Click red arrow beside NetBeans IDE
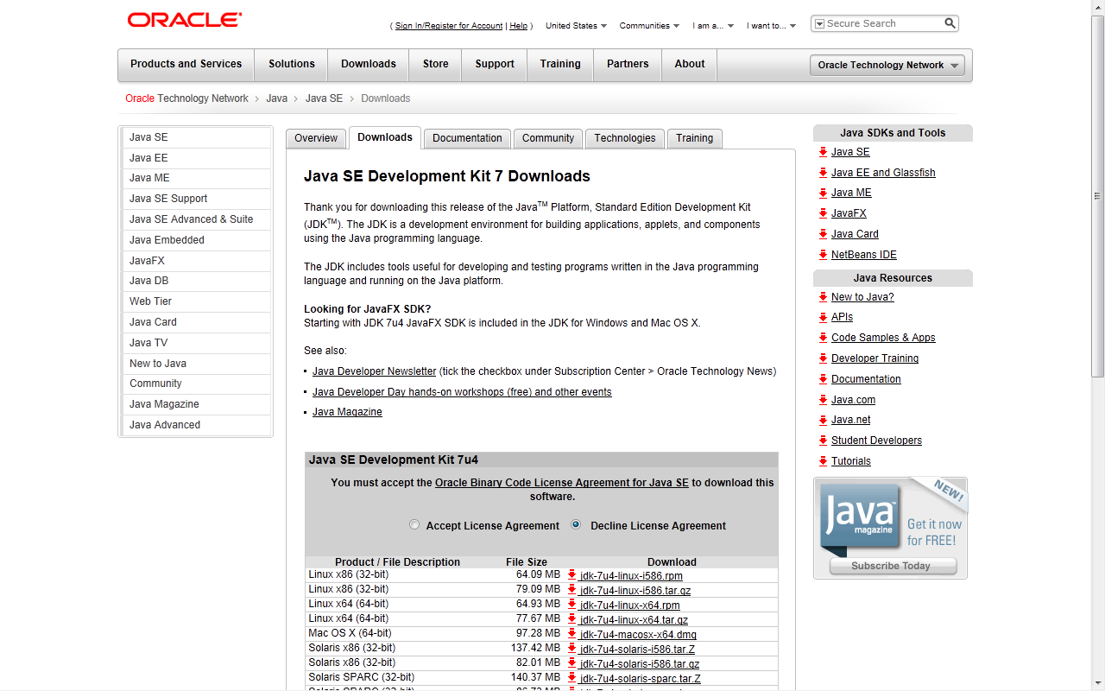Viewport: 1105px width, 691px height. [x=824, y=255]
